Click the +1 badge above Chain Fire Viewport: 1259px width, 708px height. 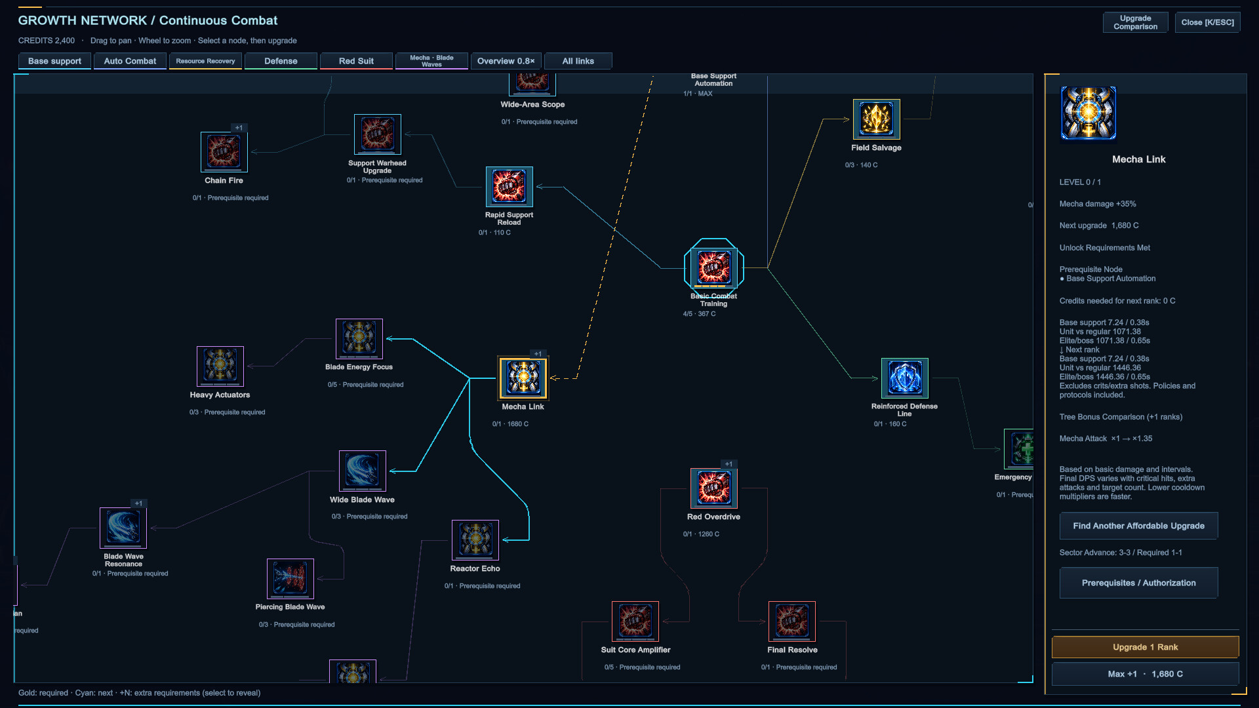pos(239,128)
